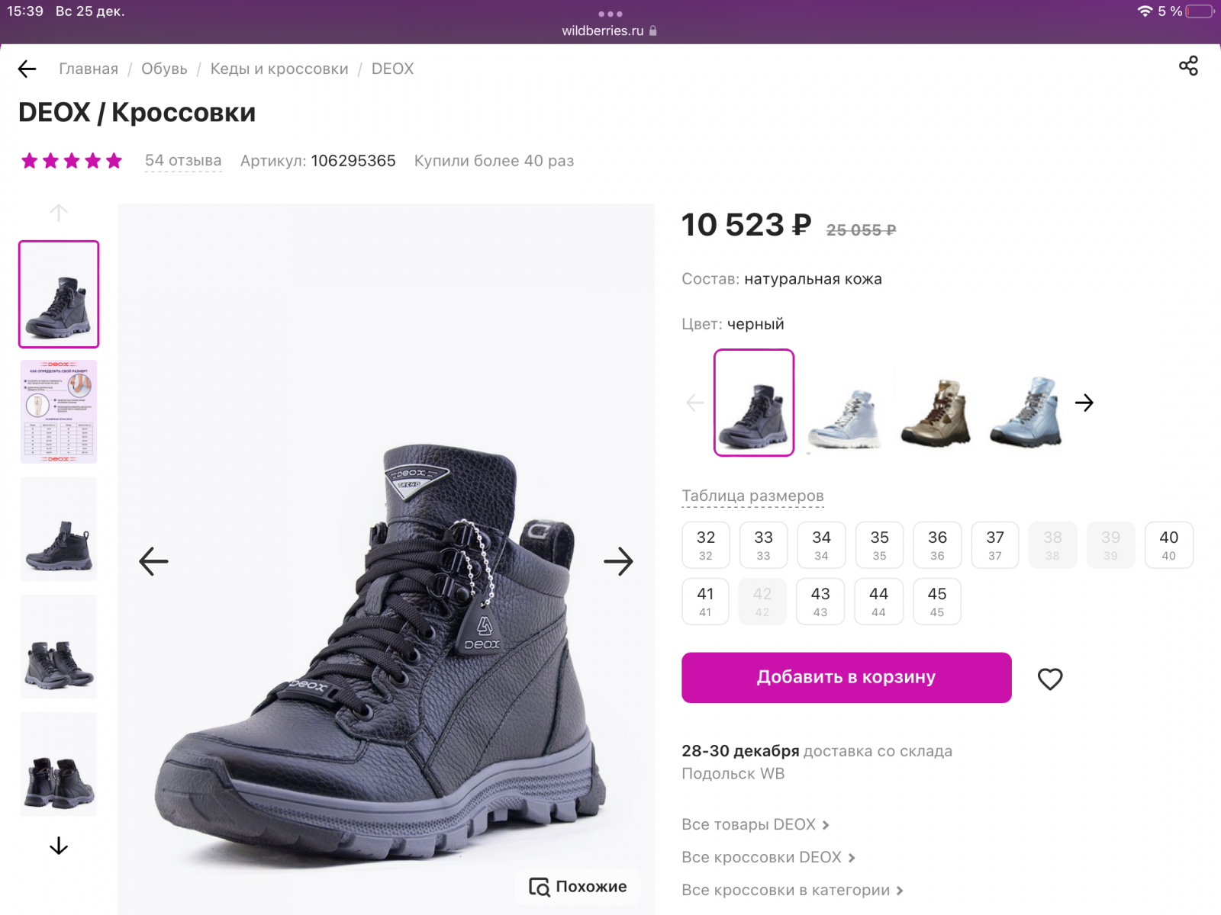The image size is (1221, 915).
Task: Add item to favorites with heart icon
Action: click(x=1050, y=679)
